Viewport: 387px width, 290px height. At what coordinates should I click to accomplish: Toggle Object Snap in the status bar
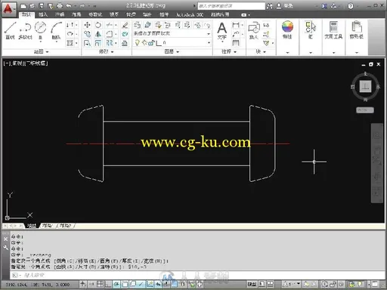point(125,284)
